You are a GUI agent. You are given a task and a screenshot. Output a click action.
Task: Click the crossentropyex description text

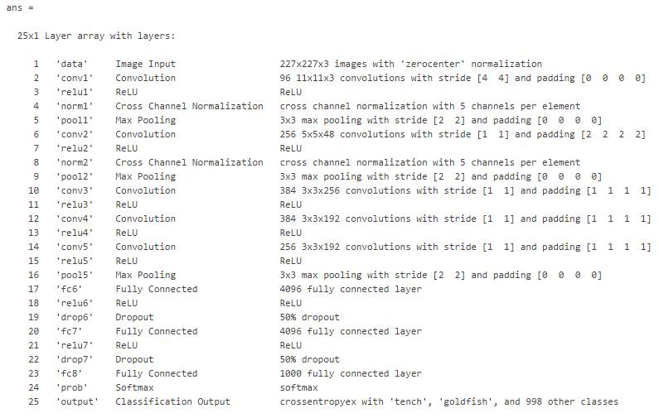[448, 401]
